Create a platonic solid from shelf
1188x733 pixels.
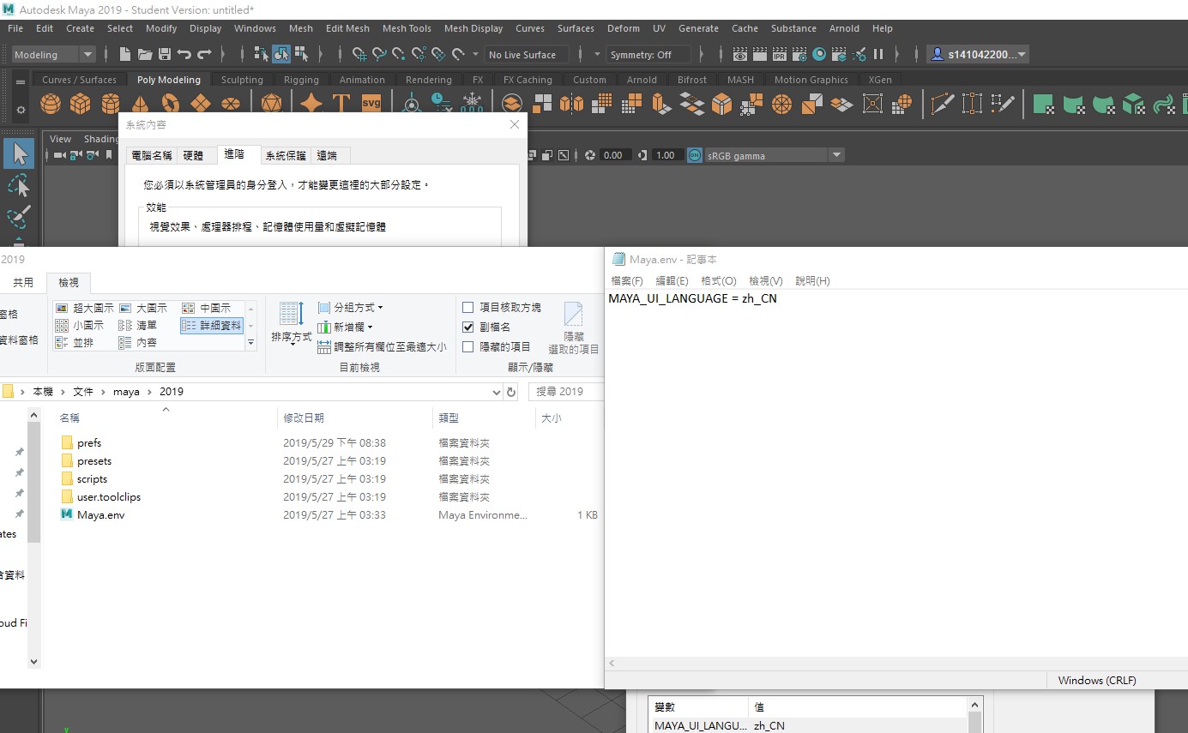coord(271,104)
